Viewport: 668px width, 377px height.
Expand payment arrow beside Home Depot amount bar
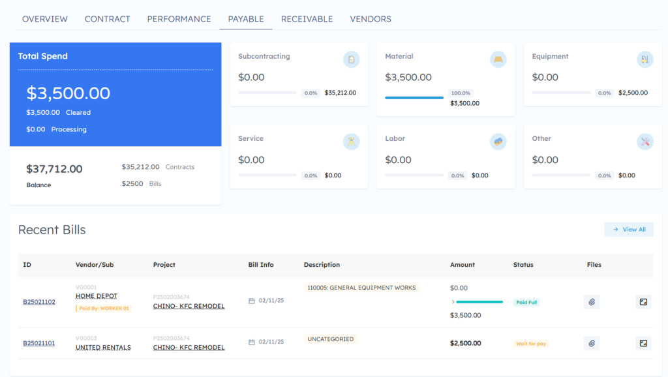pos(452,302)
